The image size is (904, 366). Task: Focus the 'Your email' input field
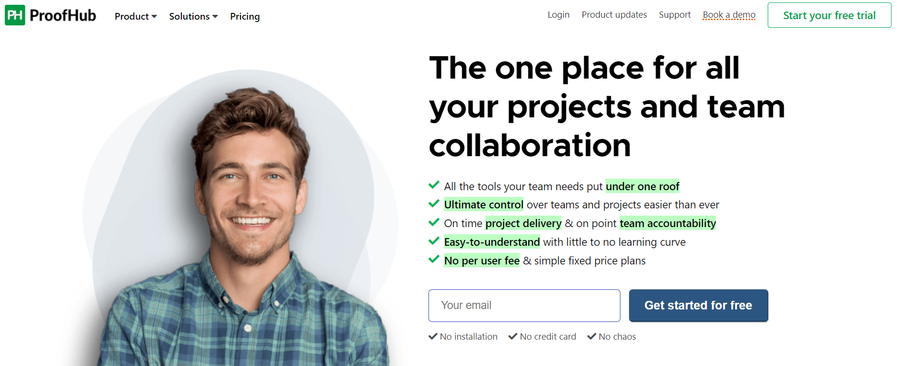[524, 305]
